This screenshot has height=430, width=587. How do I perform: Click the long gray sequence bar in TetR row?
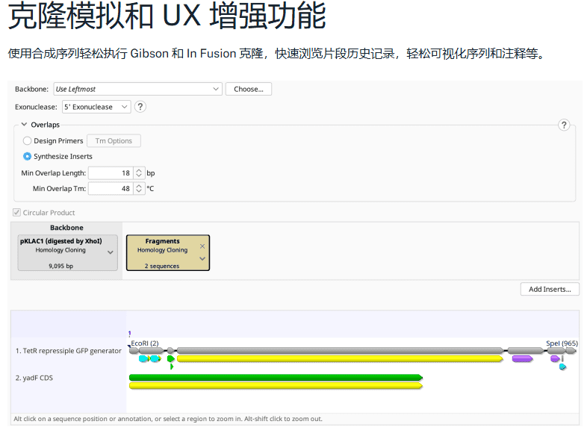pos(340,350)
